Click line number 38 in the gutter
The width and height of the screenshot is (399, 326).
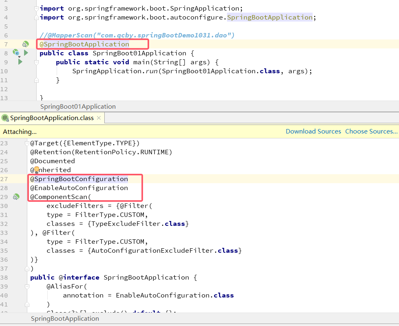[x=4, y=278]
